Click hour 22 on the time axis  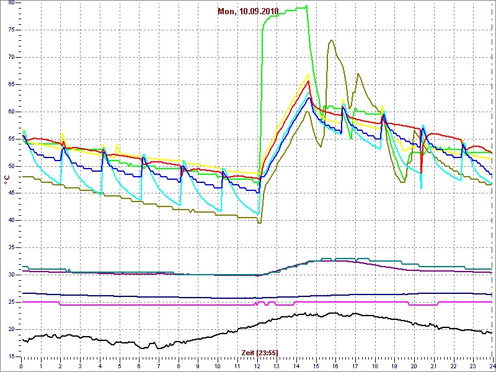pos(454,366)
